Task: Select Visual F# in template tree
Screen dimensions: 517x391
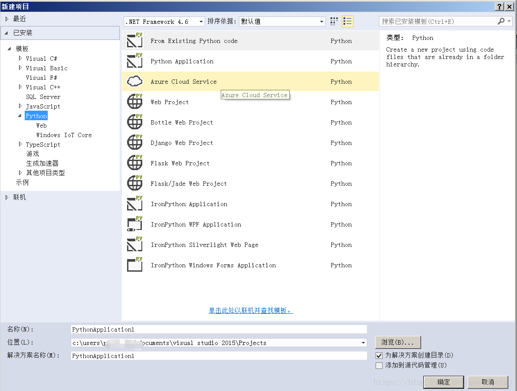Action: [41, 78]
